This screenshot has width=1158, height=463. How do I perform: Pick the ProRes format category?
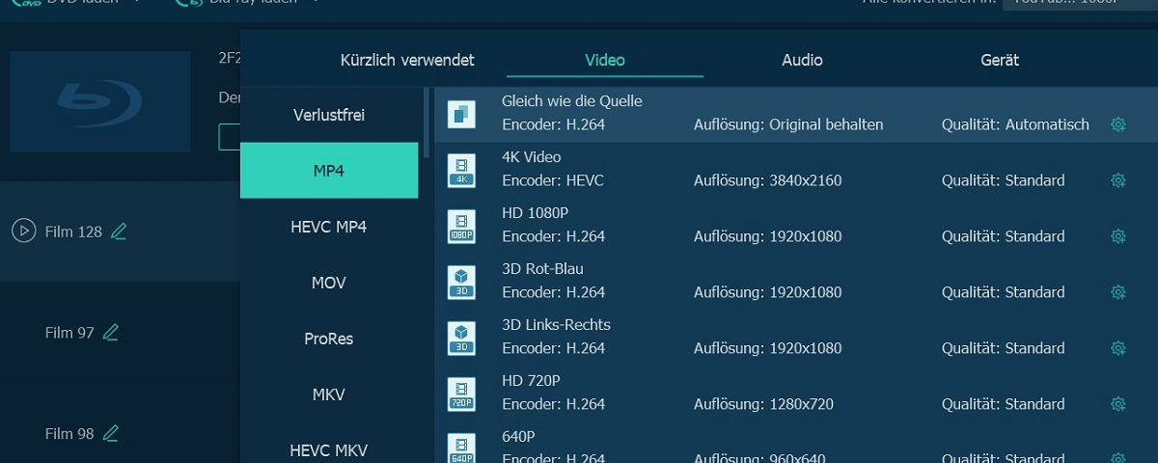(x=329, y=339)
